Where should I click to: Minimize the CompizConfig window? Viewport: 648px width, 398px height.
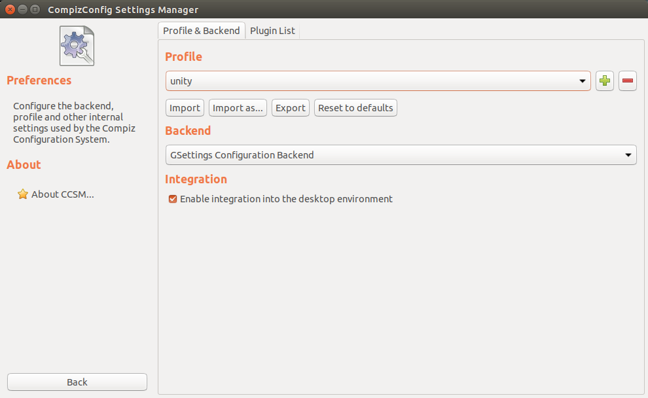pos(23,10)
